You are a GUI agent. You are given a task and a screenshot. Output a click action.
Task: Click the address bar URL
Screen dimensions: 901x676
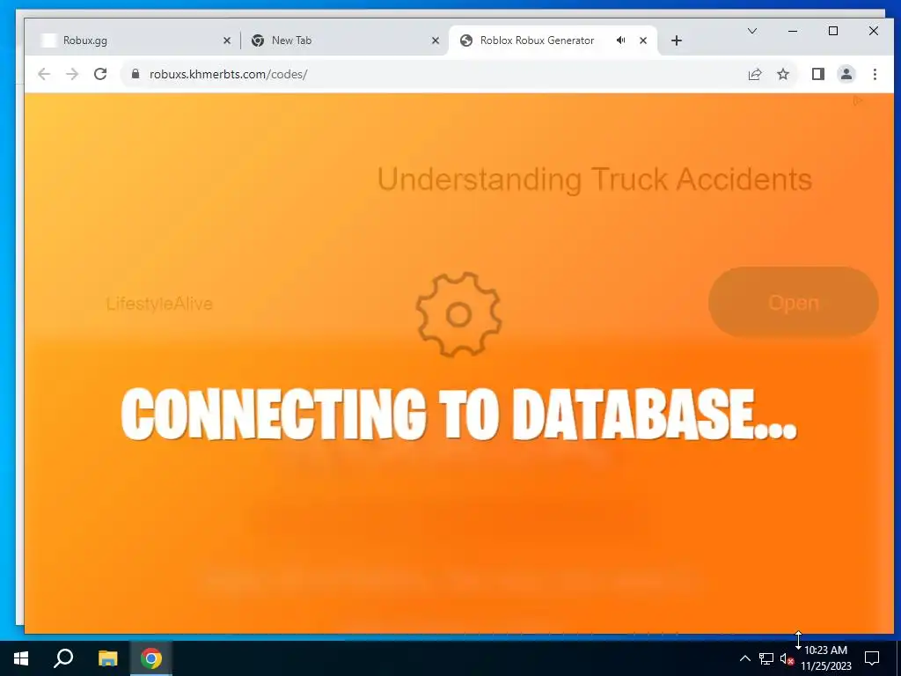coord(228,74)
